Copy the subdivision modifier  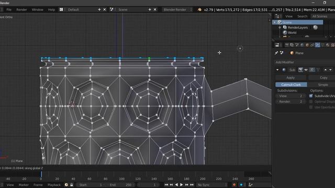tap(322, 78)
